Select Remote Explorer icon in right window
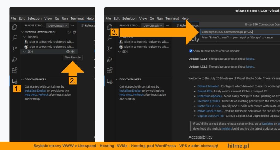280x150 pixels. coord(110,81)
